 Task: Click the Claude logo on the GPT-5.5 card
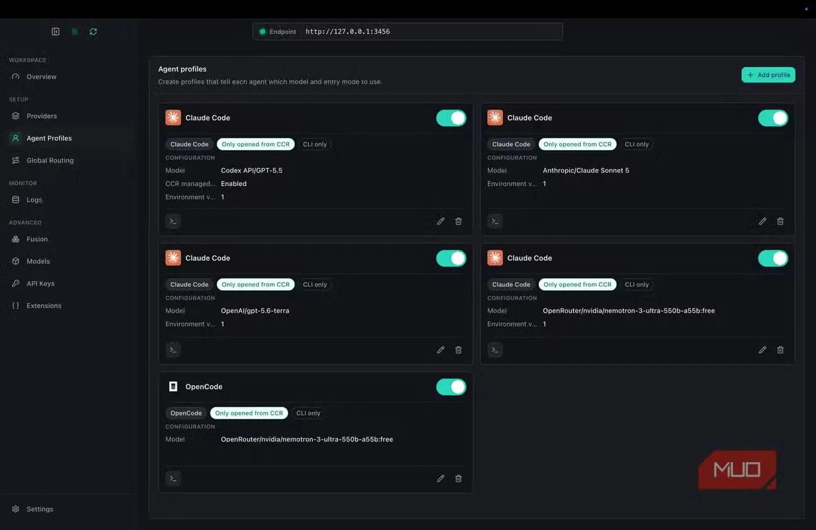[173, 117]
